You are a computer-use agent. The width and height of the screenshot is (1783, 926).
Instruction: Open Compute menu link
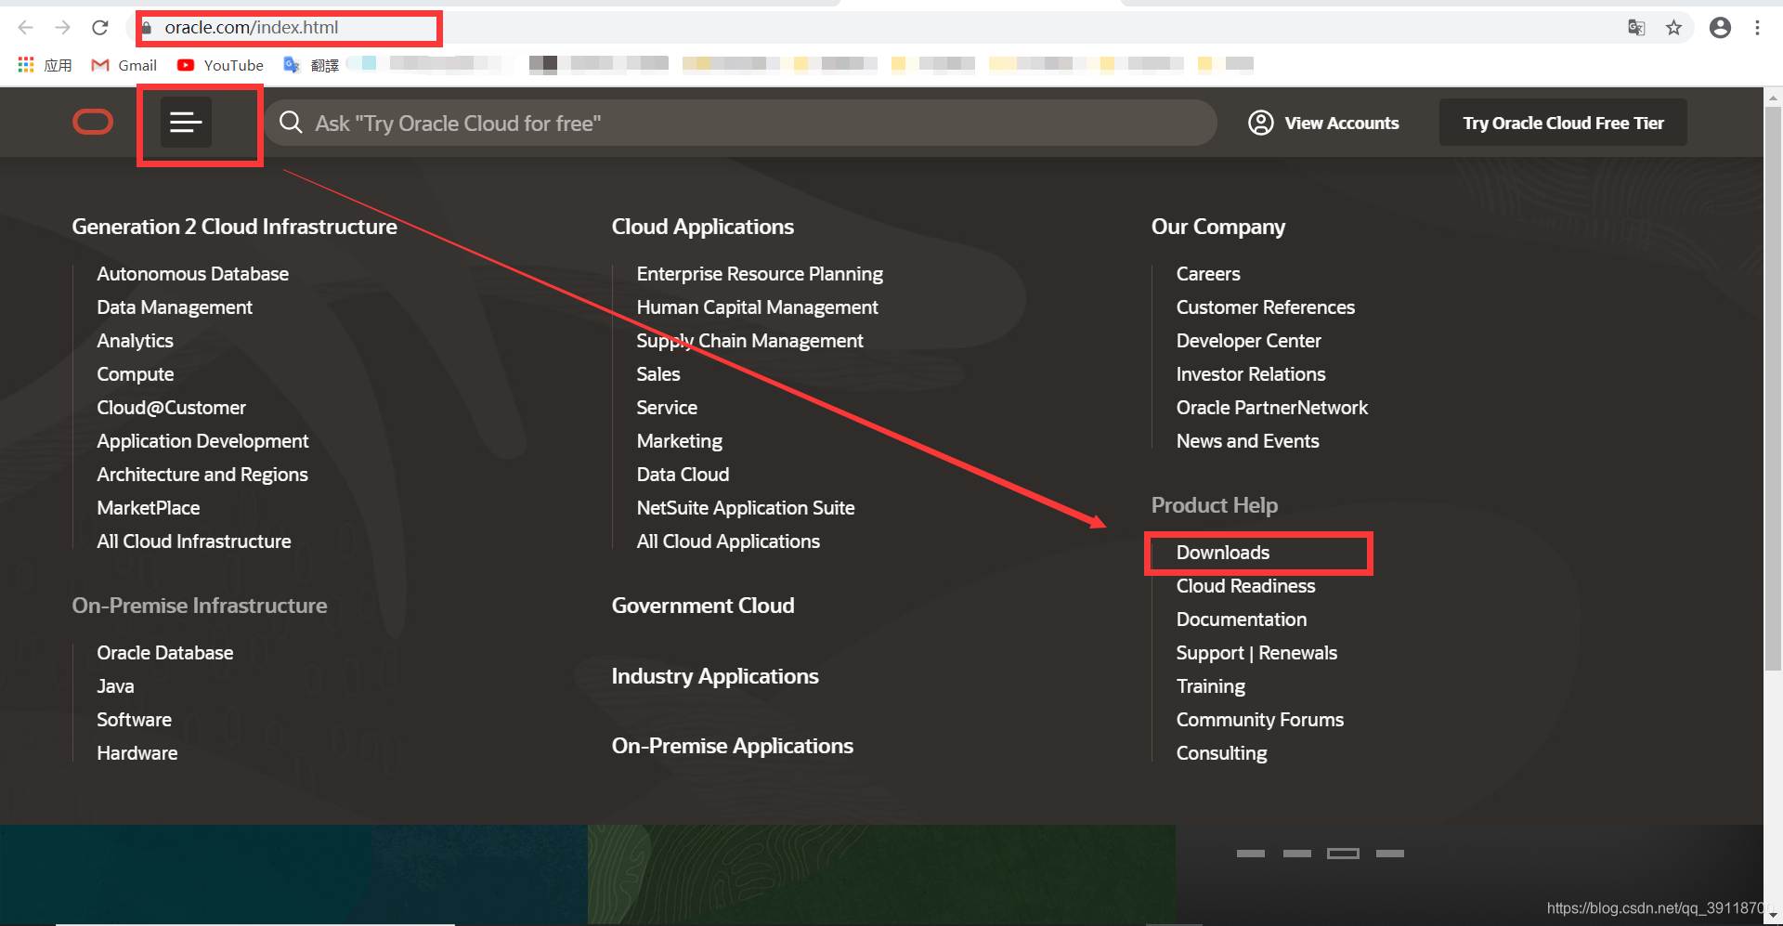click(x=135, y=374)
